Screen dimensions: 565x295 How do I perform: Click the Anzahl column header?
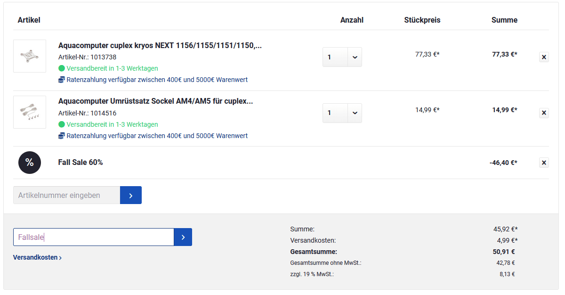352,20
